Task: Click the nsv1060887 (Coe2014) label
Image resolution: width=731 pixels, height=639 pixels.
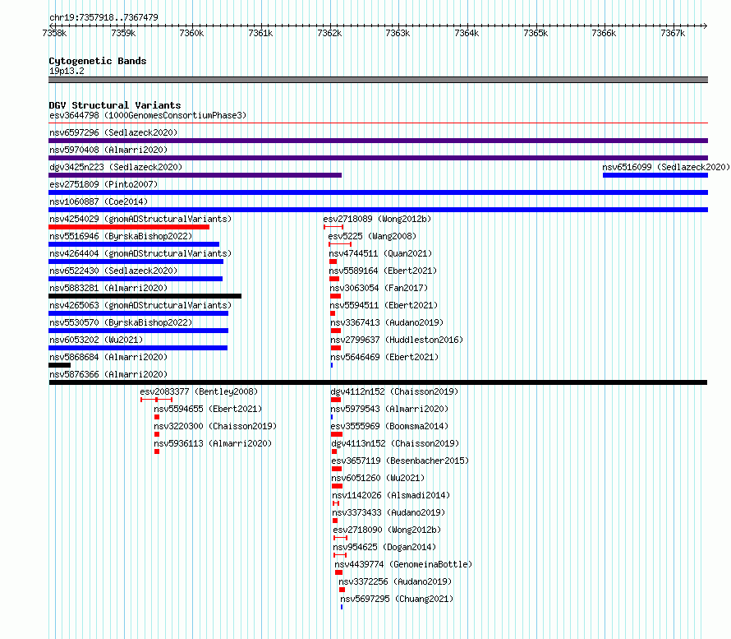Action: coord(99,201)
